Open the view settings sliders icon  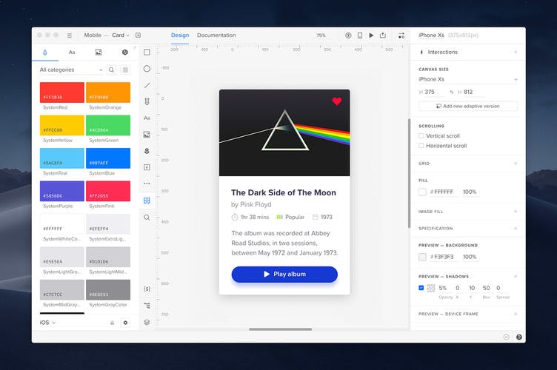[401, 36]
